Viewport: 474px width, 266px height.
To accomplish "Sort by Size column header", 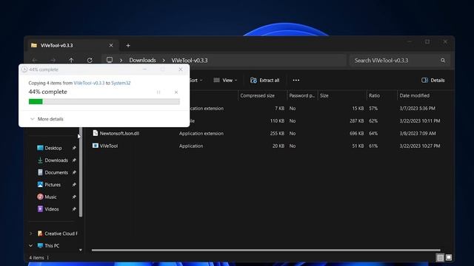I will 324,95.
